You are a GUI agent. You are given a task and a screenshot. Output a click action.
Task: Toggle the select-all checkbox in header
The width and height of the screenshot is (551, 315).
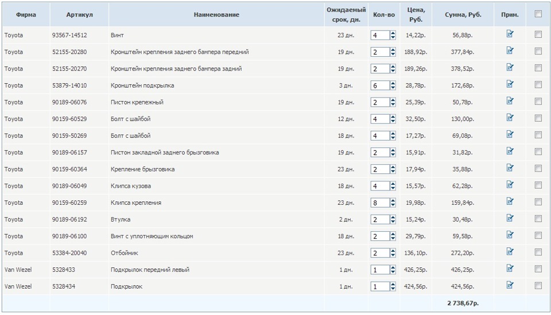point(538,14)
